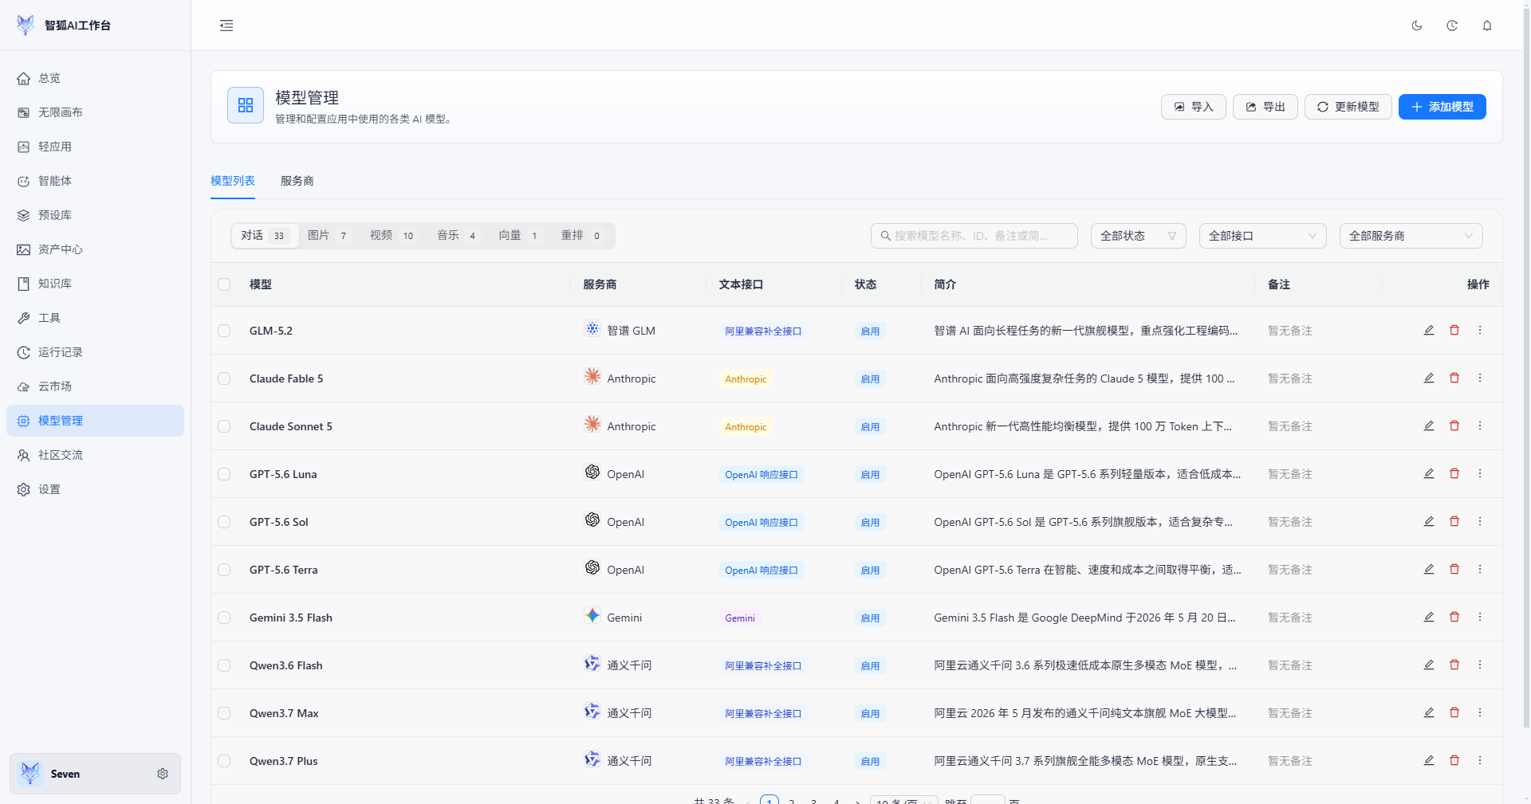
Task: Open more actions for Claude Sonnet 5
Action: 1480,426
